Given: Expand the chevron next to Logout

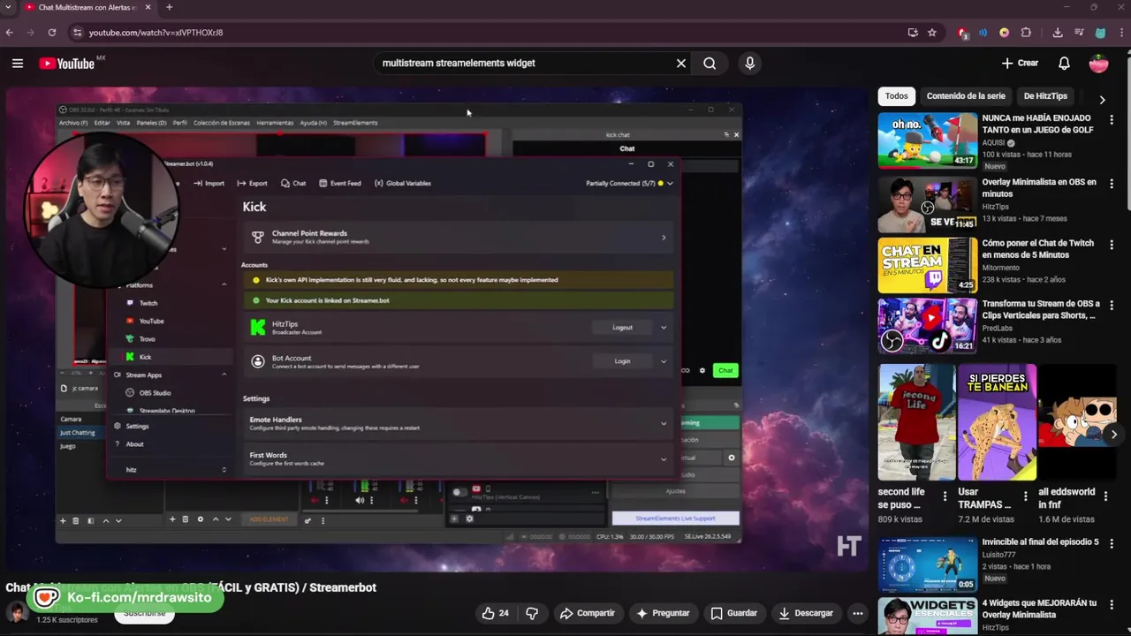Looking at the screenshot, I should (x=664, y=328).
